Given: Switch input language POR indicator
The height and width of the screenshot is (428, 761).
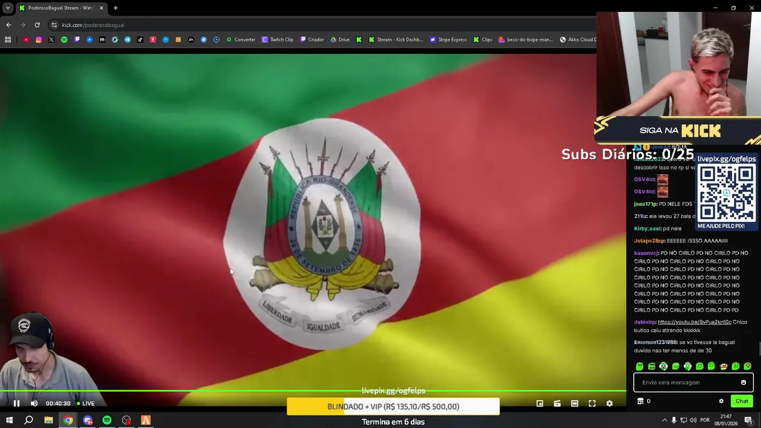Looking at the screenshot, I should coord(705,420).
